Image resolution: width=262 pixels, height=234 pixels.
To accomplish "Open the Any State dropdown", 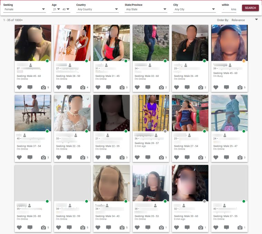I will [x=146, y=9].
